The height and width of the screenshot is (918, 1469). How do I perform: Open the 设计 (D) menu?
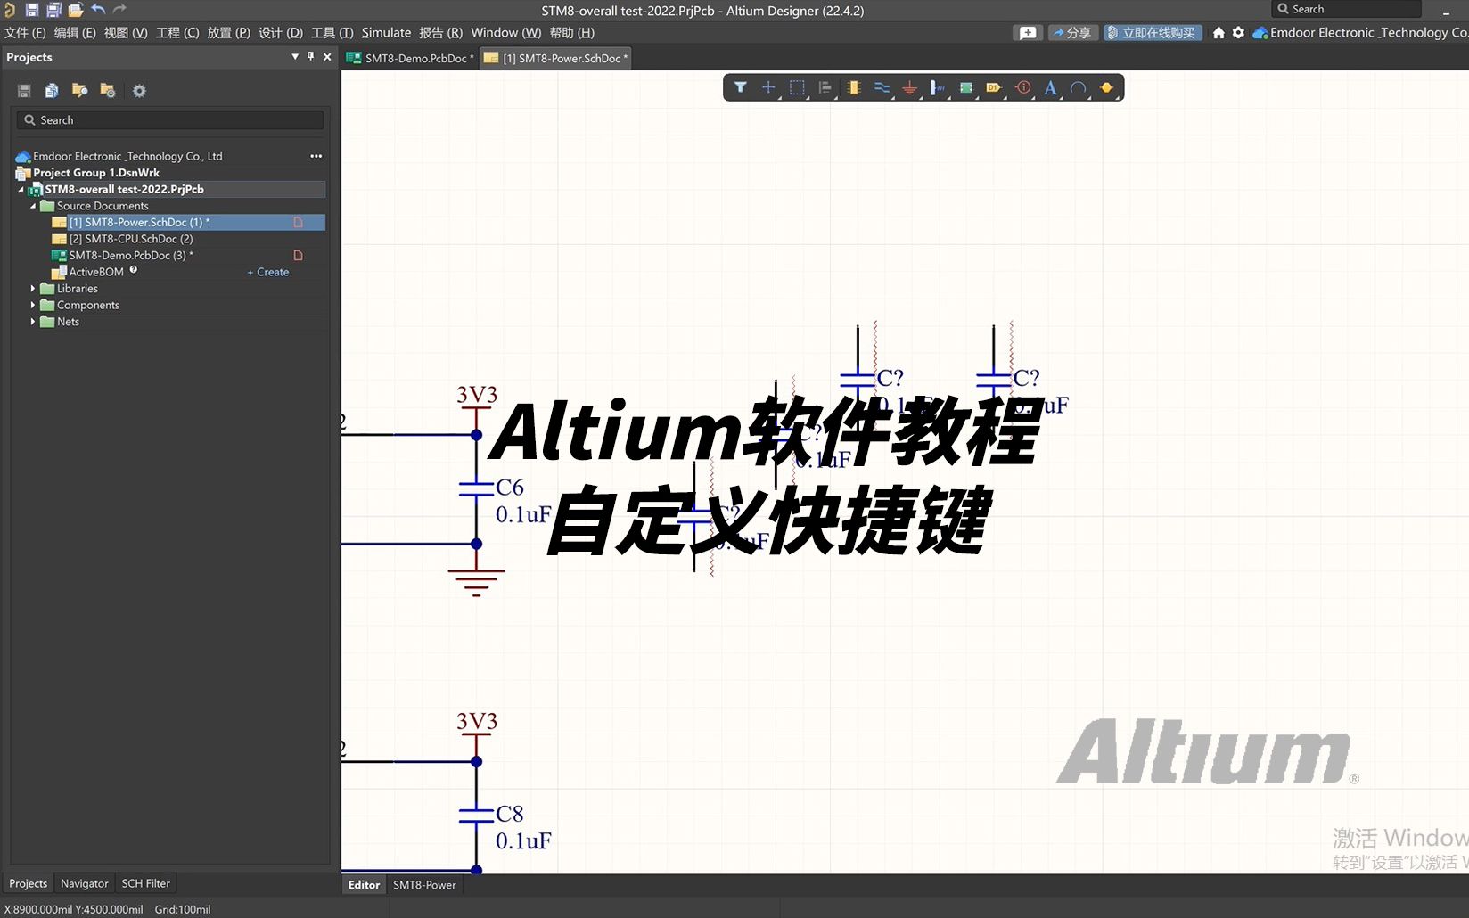pyautogui.click(x=281, y=32)
